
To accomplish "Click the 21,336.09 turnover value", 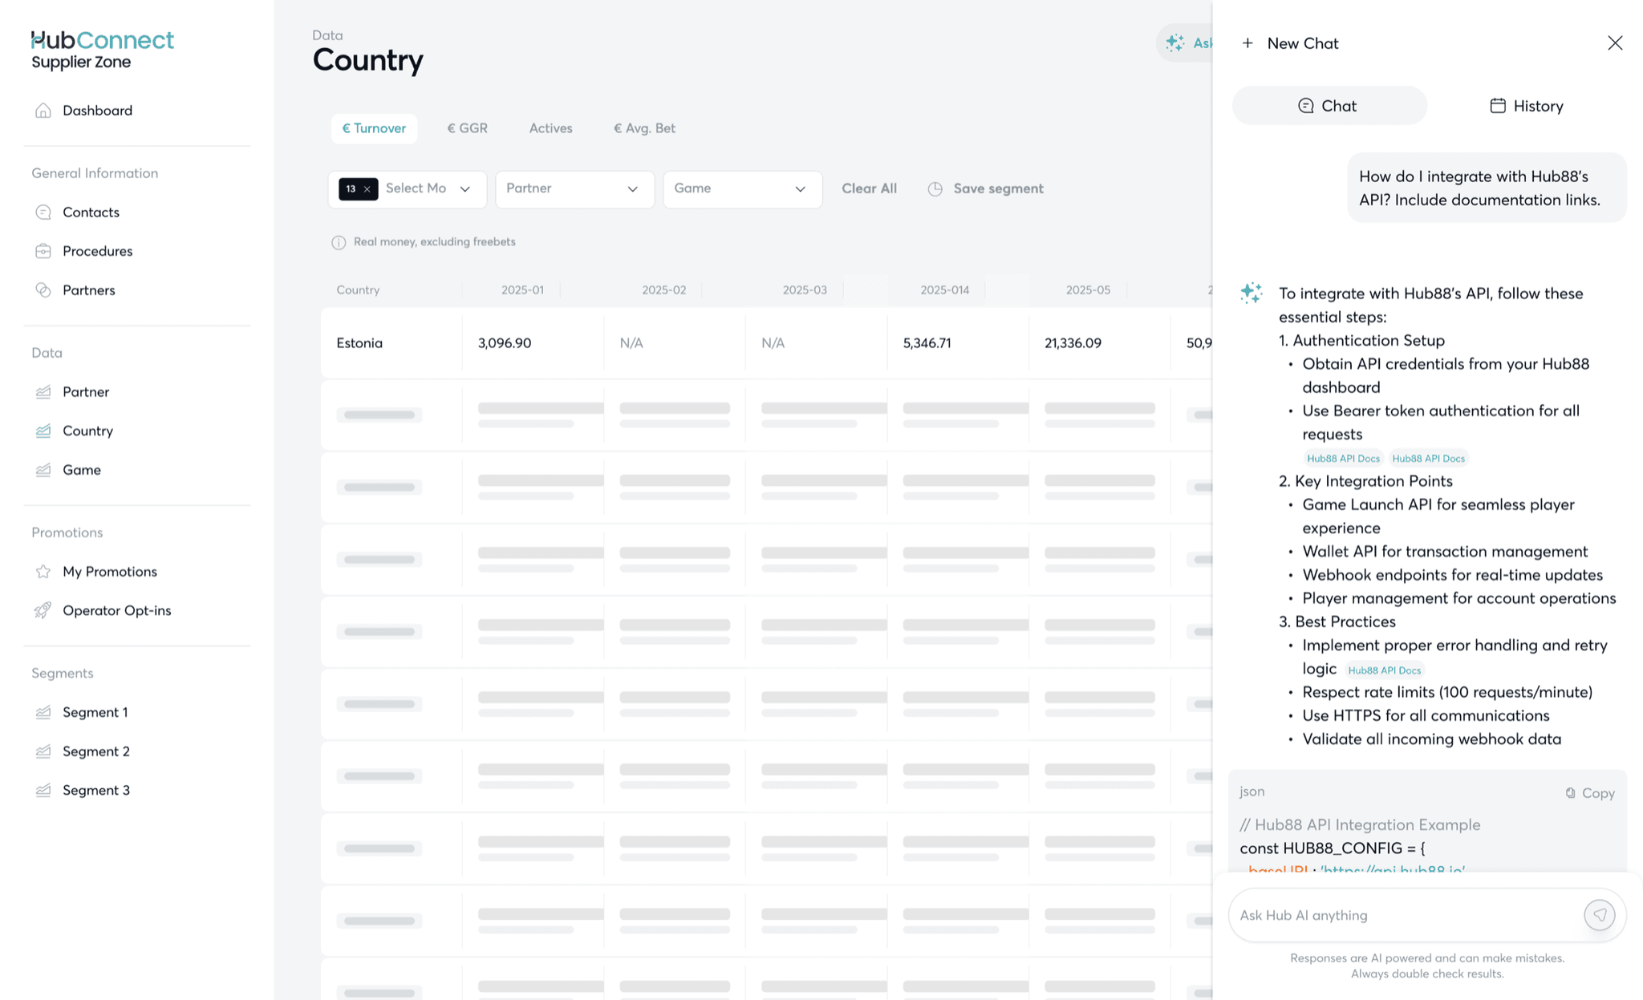I will [1073, 343].
